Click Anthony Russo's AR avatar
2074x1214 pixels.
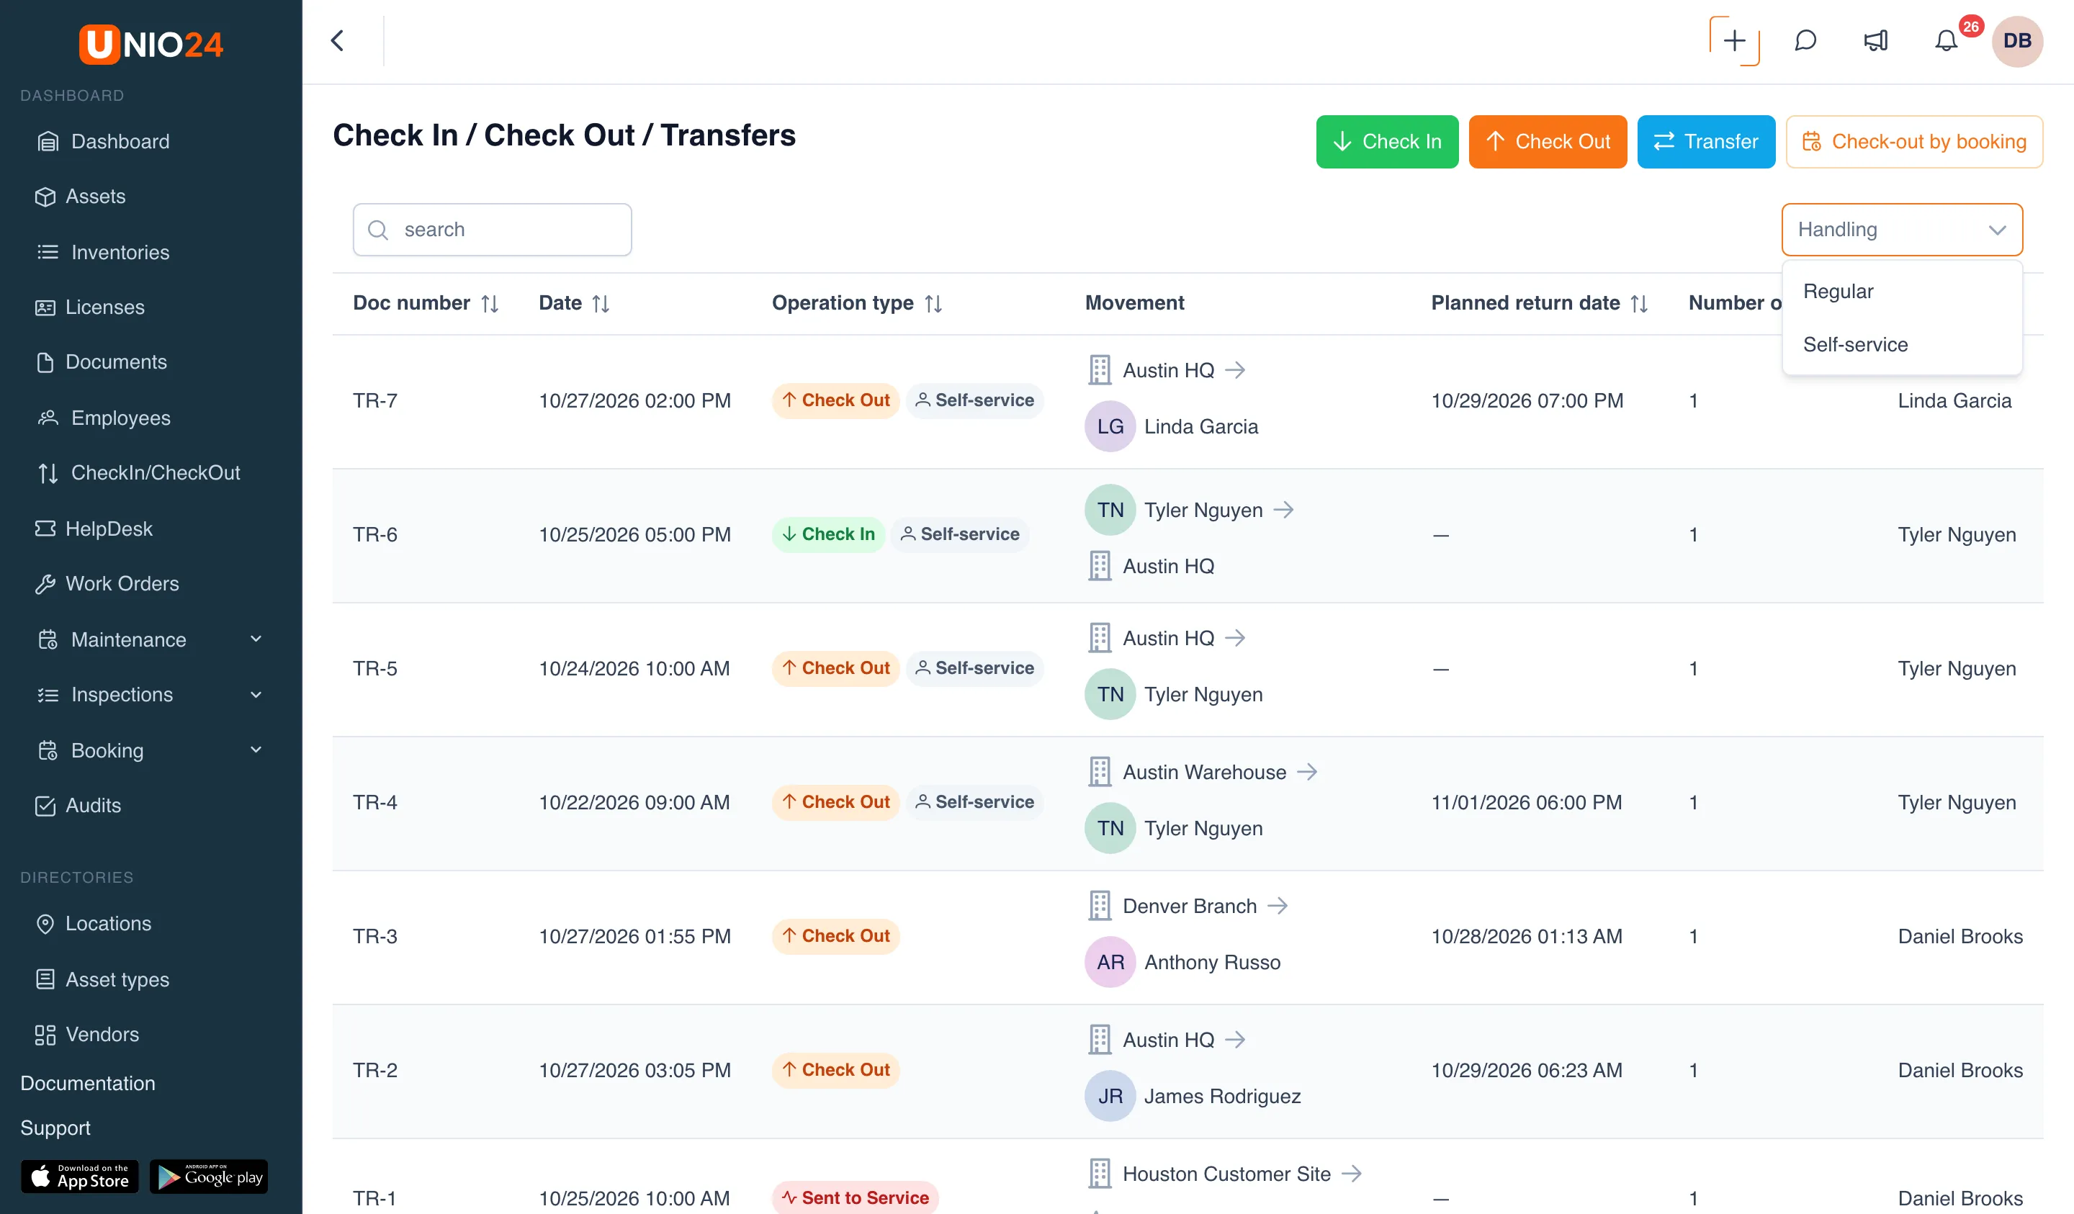1110,962
